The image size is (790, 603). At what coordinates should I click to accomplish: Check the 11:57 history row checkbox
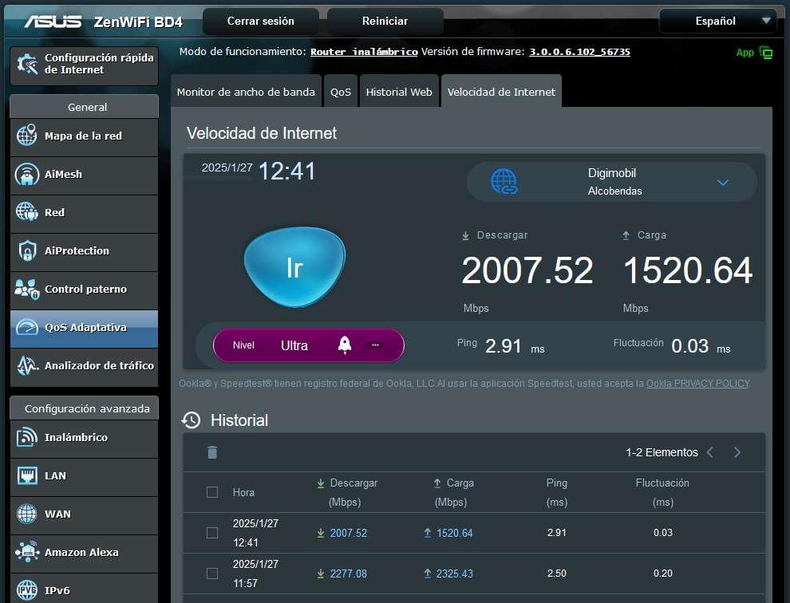[x=212, y=573]
